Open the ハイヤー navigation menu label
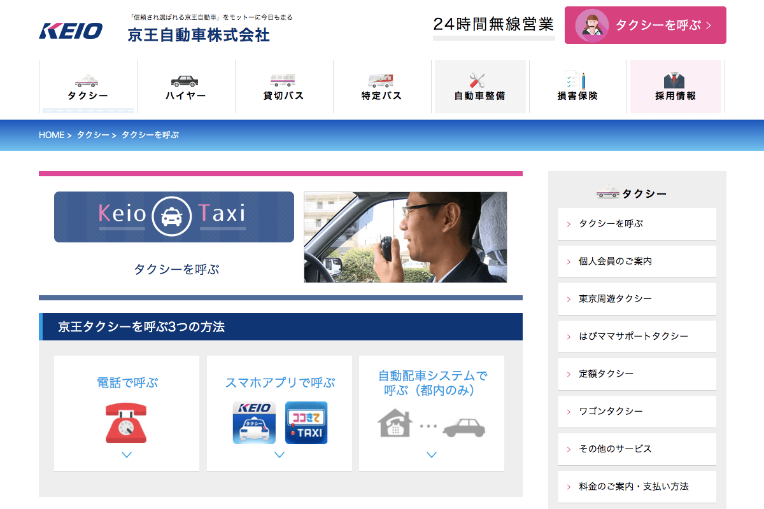 pos(185,96)
